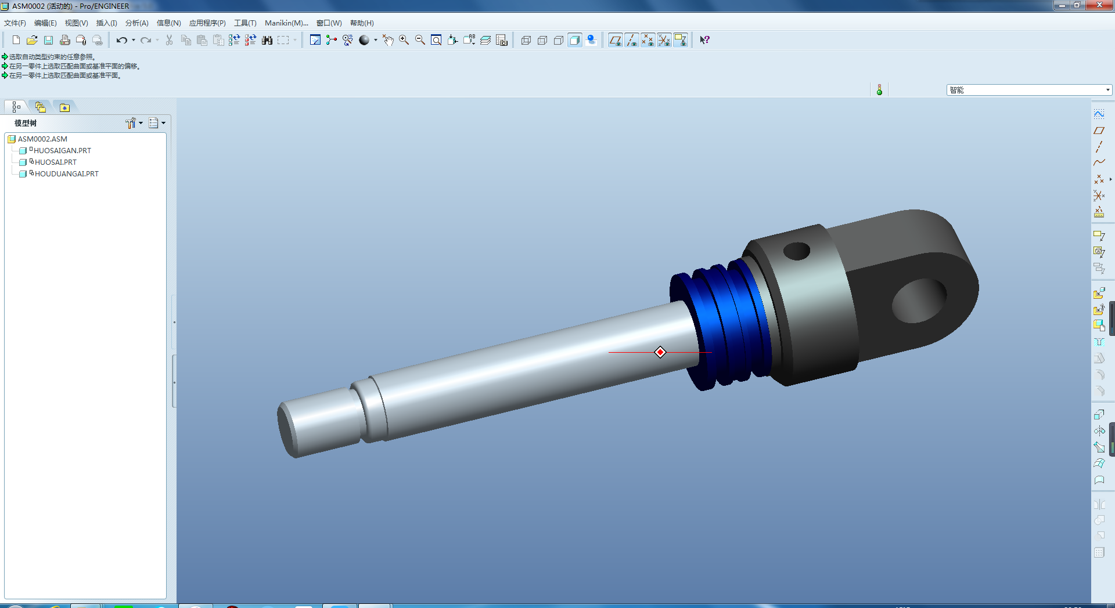Open the 文件(F) menu
The height and width of the screenshot is (608, 1115).
coord(15,23)
